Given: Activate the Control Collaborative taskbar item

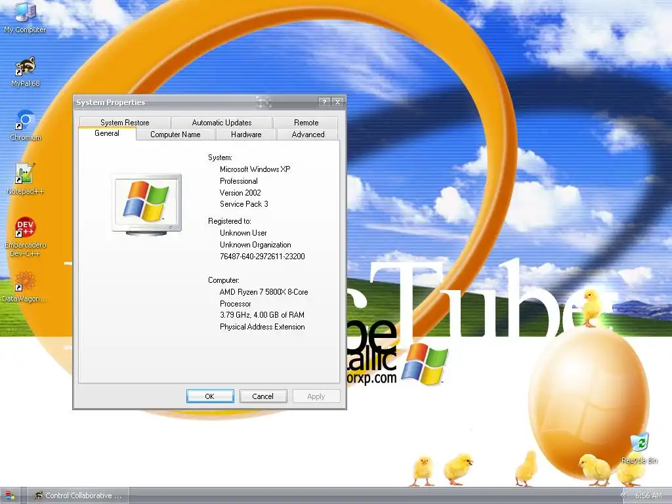Looking at the screenshot, I should (x=77, y=495).
